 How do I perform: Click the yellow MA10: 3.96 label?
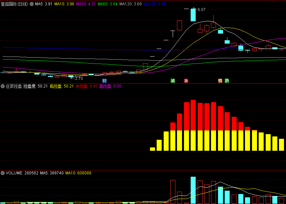(64, 4)
